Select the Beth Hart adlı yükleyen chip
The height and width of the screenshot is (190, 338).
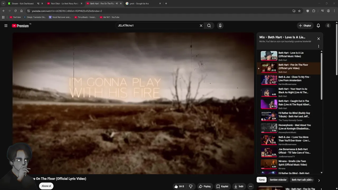tap(303, 180)
